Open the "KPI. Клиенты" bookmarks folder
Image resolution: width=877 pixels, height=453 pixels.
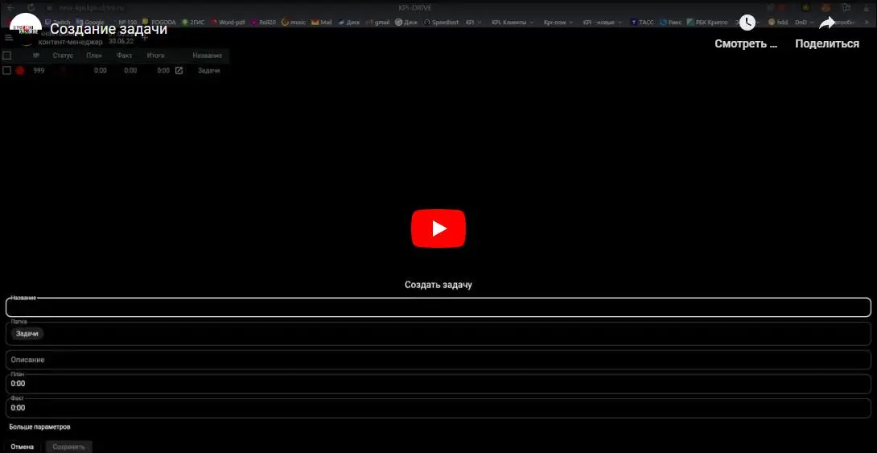point(513,23)
